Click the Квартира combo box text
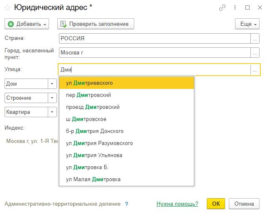The image size is (267, 214). [x=27, y=112]
